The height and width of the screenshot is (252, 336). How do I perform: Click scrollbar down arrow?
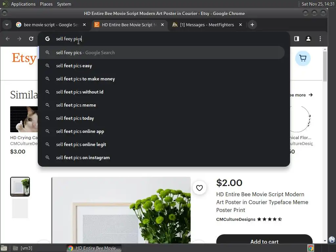point(325,241)
